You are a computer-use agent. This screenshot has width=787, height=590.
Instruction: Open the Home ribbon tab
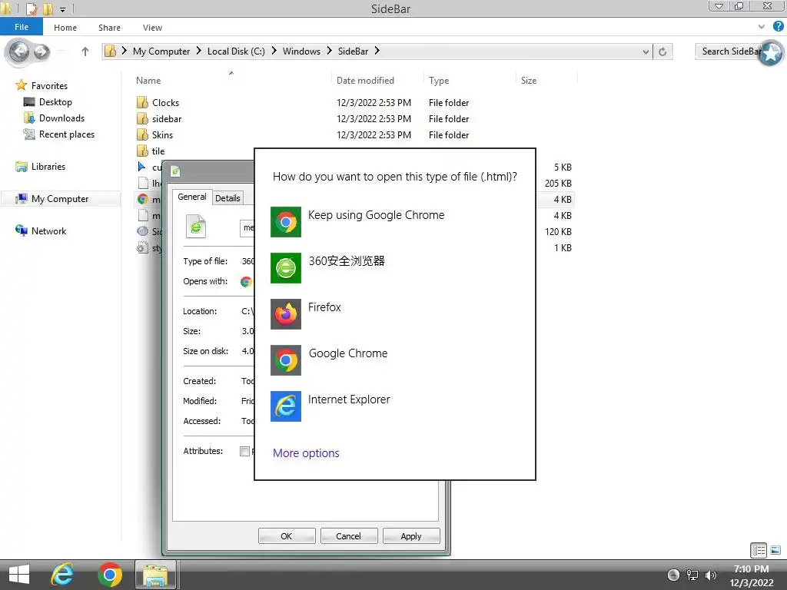pos(65,28)
